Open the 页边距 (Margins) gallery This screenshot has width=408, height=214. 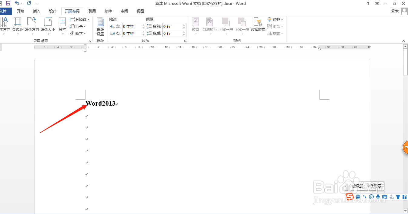click(18, 26)
